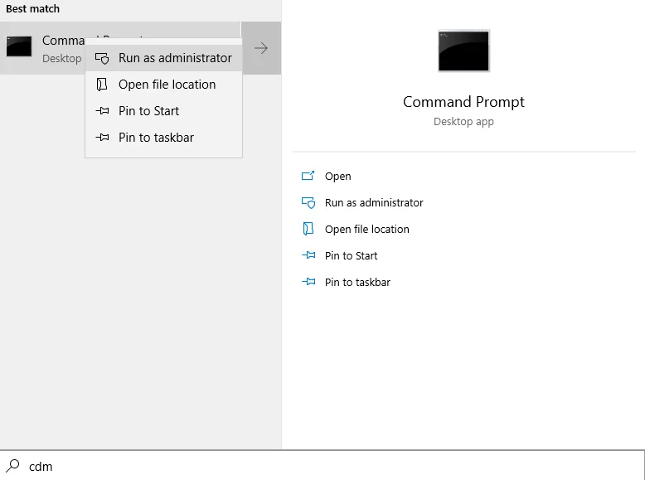The width and height of the screenshot is (645, 480).
Task: Click the blue file location icon in the details pane
Action: (308, 229)
